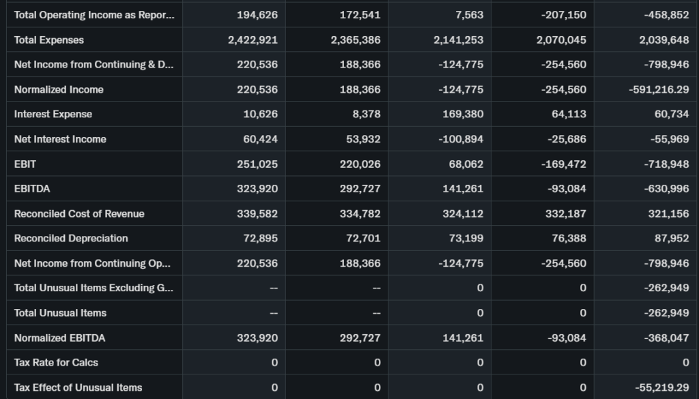Select the Normalized Income row label
Image resolution: width=699 pixels, height=399 pixels.
59,89
